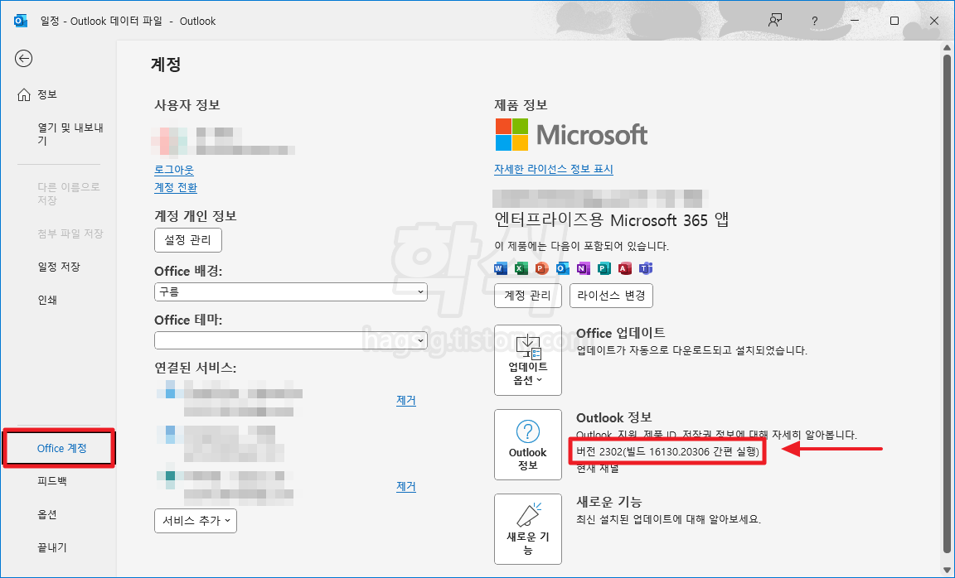
Task: Click the Publisher app icon
Action: point(604,268)
